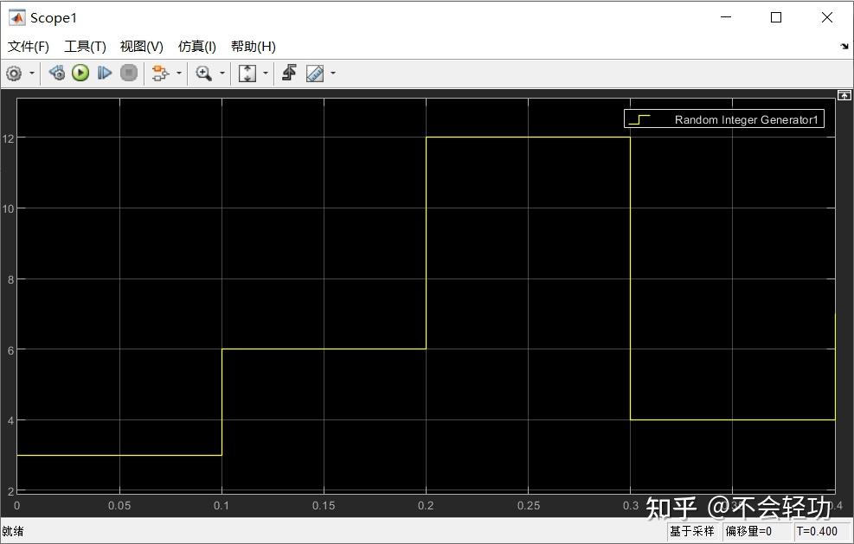This screenshot has width=854, height=544.
Task: Open the Triggers icon
Action: pyautogui.click(x=289, y=73)
